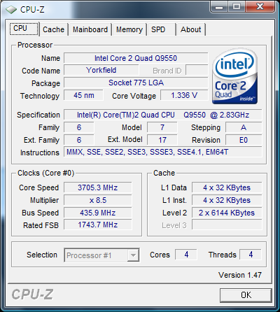Viewport: 280px width, 312px height.
Task: Switch to the CPU tab
Action: point(24,29)
